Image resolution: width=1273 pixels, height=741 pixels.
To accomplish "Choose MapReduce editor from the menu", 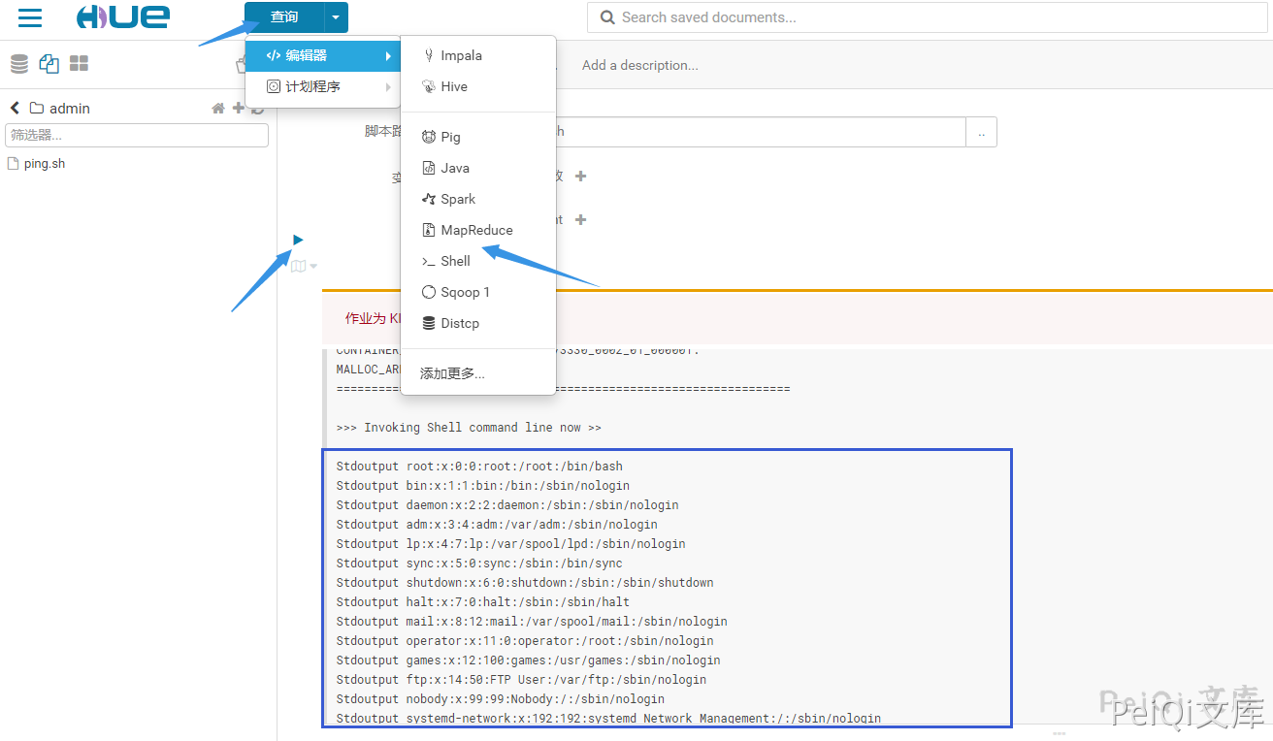I will tap(475, 230).
